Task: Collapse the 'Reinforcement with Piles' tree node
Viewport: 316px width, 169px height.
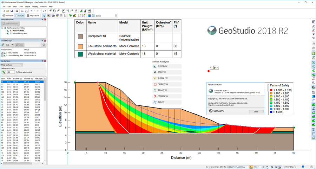Action: click(x=2, y=28)
